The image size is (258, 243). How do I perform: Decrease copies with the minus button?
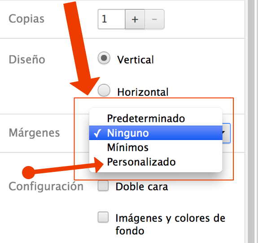coord(154,19)
